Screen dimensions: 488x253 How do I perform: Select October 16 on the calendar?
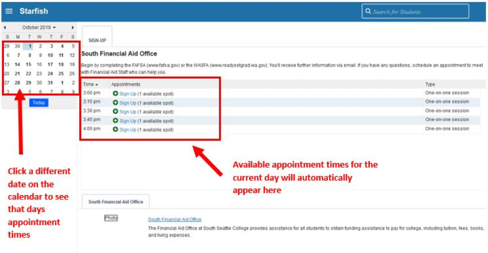[x=39, y=64]
